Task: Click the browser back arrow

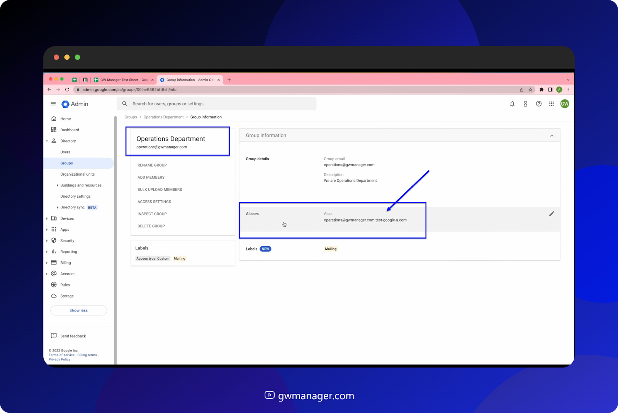Action: (49, 90)
